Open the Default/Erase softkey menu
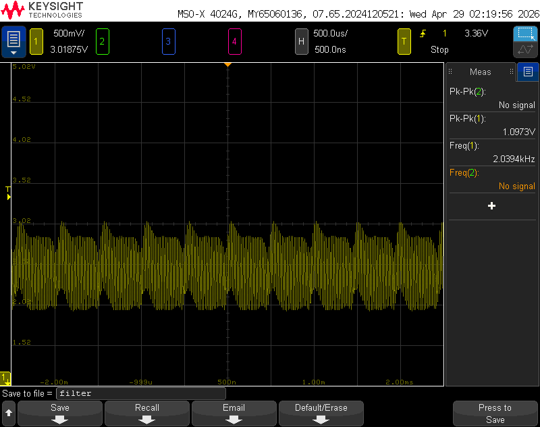 321,413
